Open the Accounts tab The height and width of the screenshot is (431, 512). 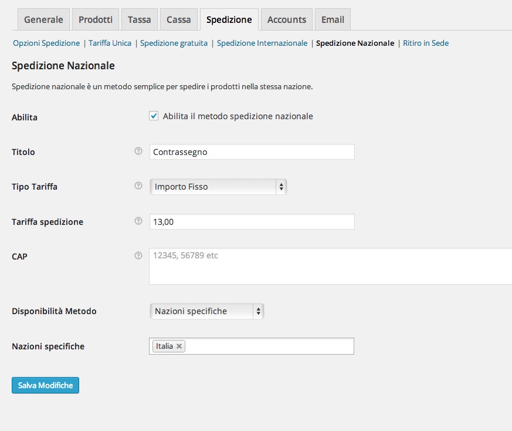click(287, 19)
